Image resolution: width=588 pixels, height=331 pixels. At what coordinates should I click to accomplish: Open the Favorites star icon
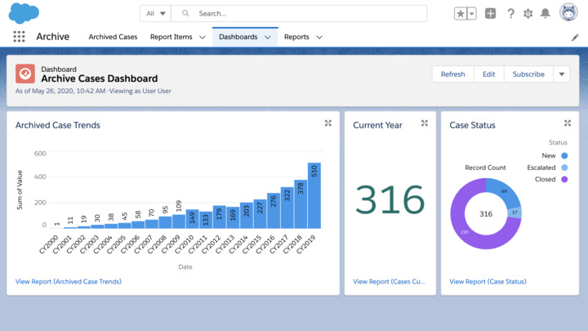[461, 14]
